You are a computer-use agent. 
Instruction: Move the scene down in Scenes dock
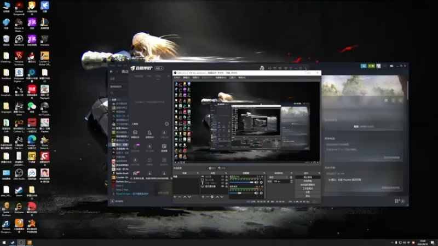coord(189,197)
